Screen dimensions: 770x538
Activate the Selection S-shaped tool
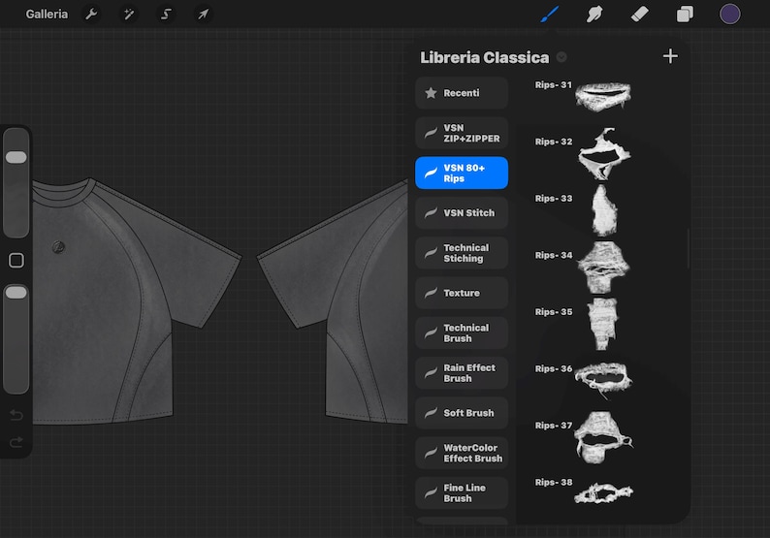166,15
